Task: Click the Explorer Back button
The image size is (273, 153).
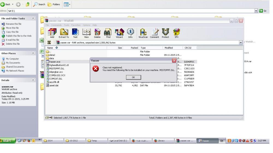Action: tap(5, 4)
